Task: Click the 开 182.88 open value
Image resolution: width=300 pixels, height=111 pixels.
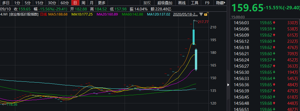Action: click(x=78, y=9)
